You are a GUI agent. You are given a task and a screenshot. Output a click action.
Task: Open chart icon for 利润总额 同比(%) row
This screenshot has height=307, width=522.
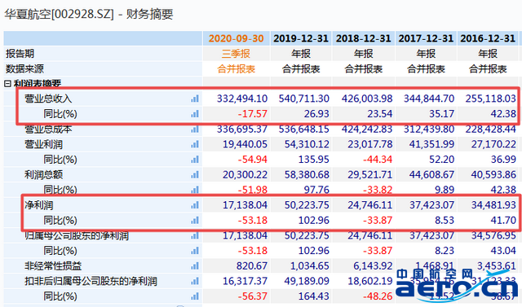coord(195,190)
